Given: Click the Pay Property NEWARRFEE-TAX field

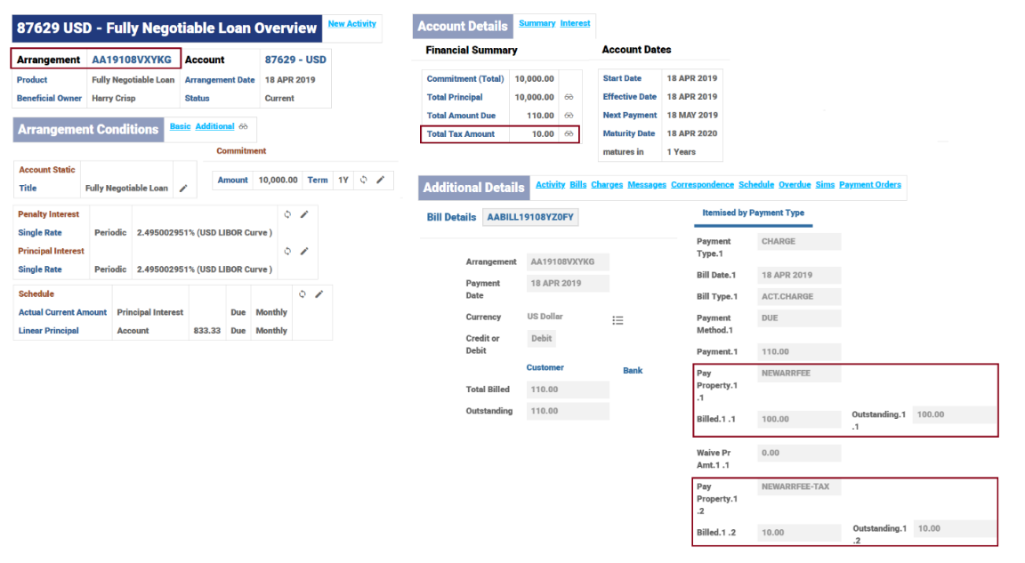Looking at the screenshot, I should [799, 487].
